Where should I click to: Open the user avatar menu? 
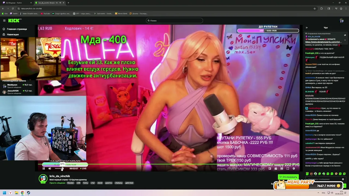point(342,21)
